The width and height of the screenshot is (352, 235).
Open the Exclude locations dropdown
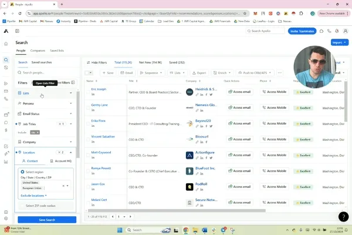click(33, 196)
